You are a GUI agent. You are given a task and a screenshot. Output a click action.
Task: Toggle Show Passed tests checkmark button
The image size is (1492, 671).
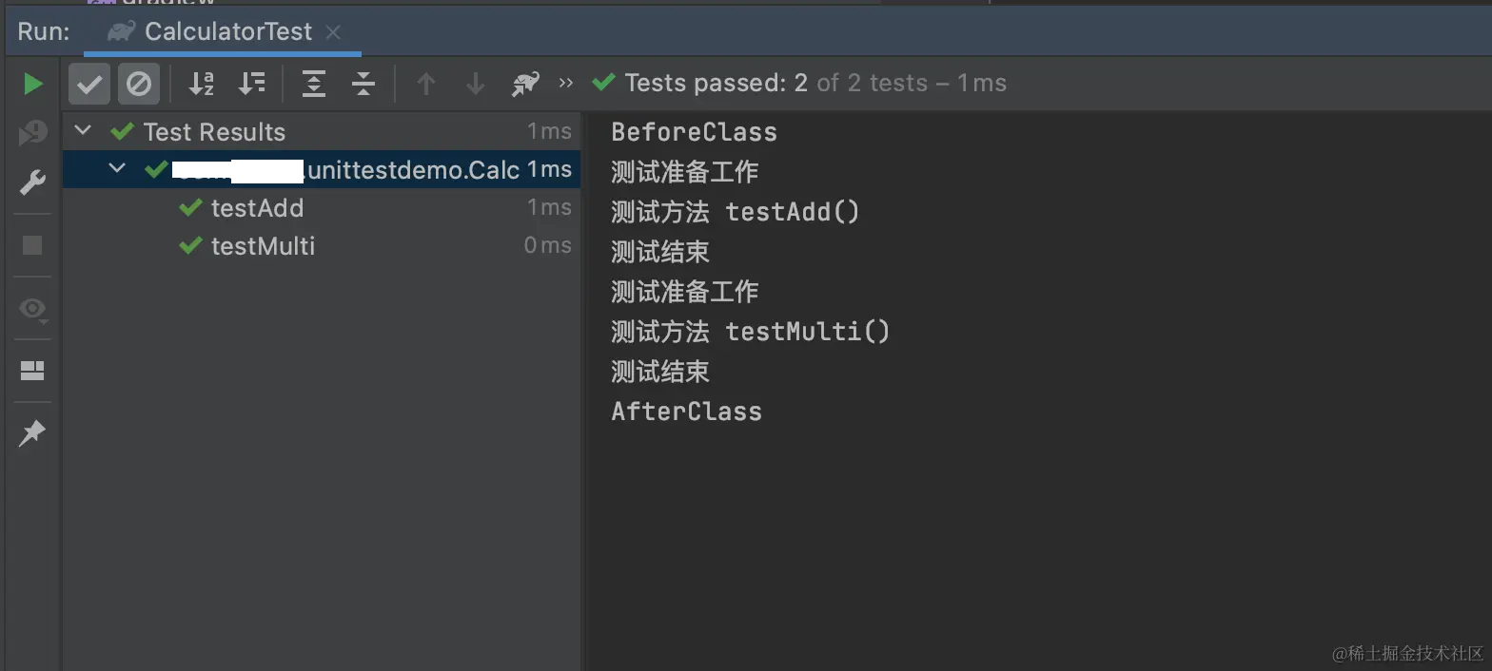(x=89, y=84)
